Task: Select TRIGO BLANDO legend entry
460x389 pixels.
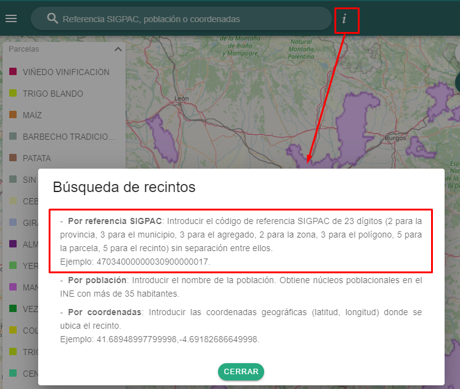Action: tap(53, 94)
